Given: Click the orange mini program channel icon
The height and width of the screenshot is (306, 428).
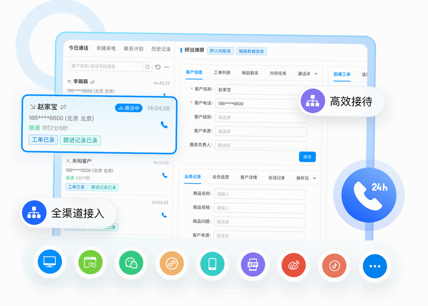Looking at the screenshot, I should (172, 263).
